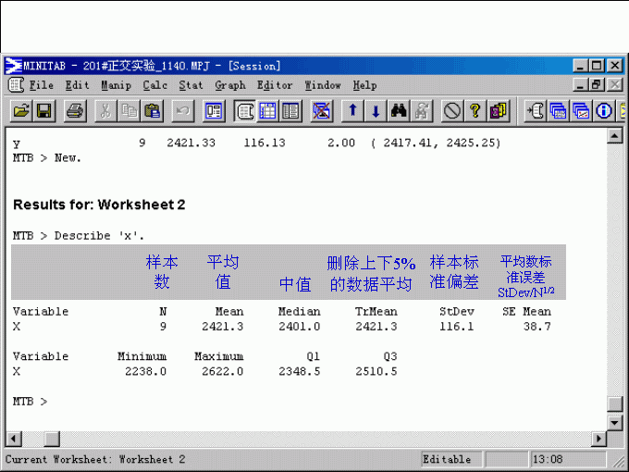This screenshot has height=472, width=629.
Task: Click the Find binoculars icon
Action: (x=400, y=111)
